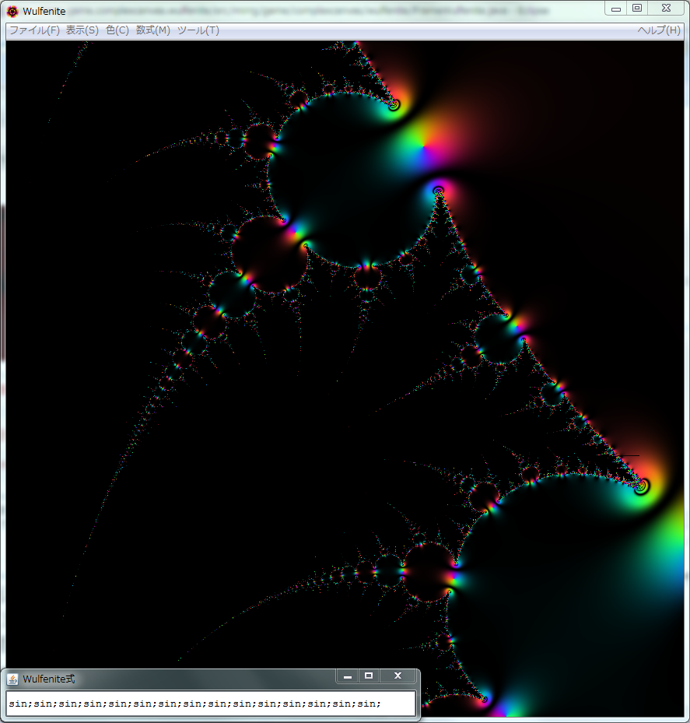Expand the 数式(M) formula menu
Viewport: 690px width, 723px height.
point(152,30)
